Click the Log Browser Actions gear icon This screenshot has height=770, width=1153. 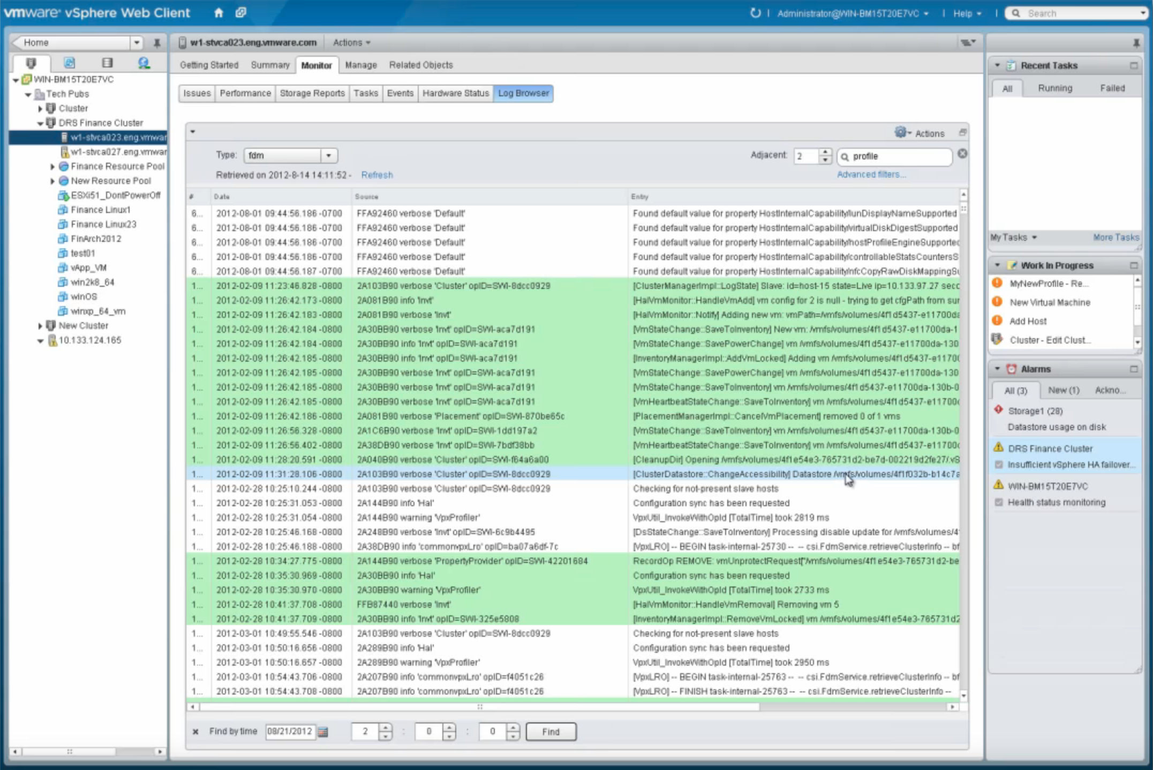[x=901, y=132]
